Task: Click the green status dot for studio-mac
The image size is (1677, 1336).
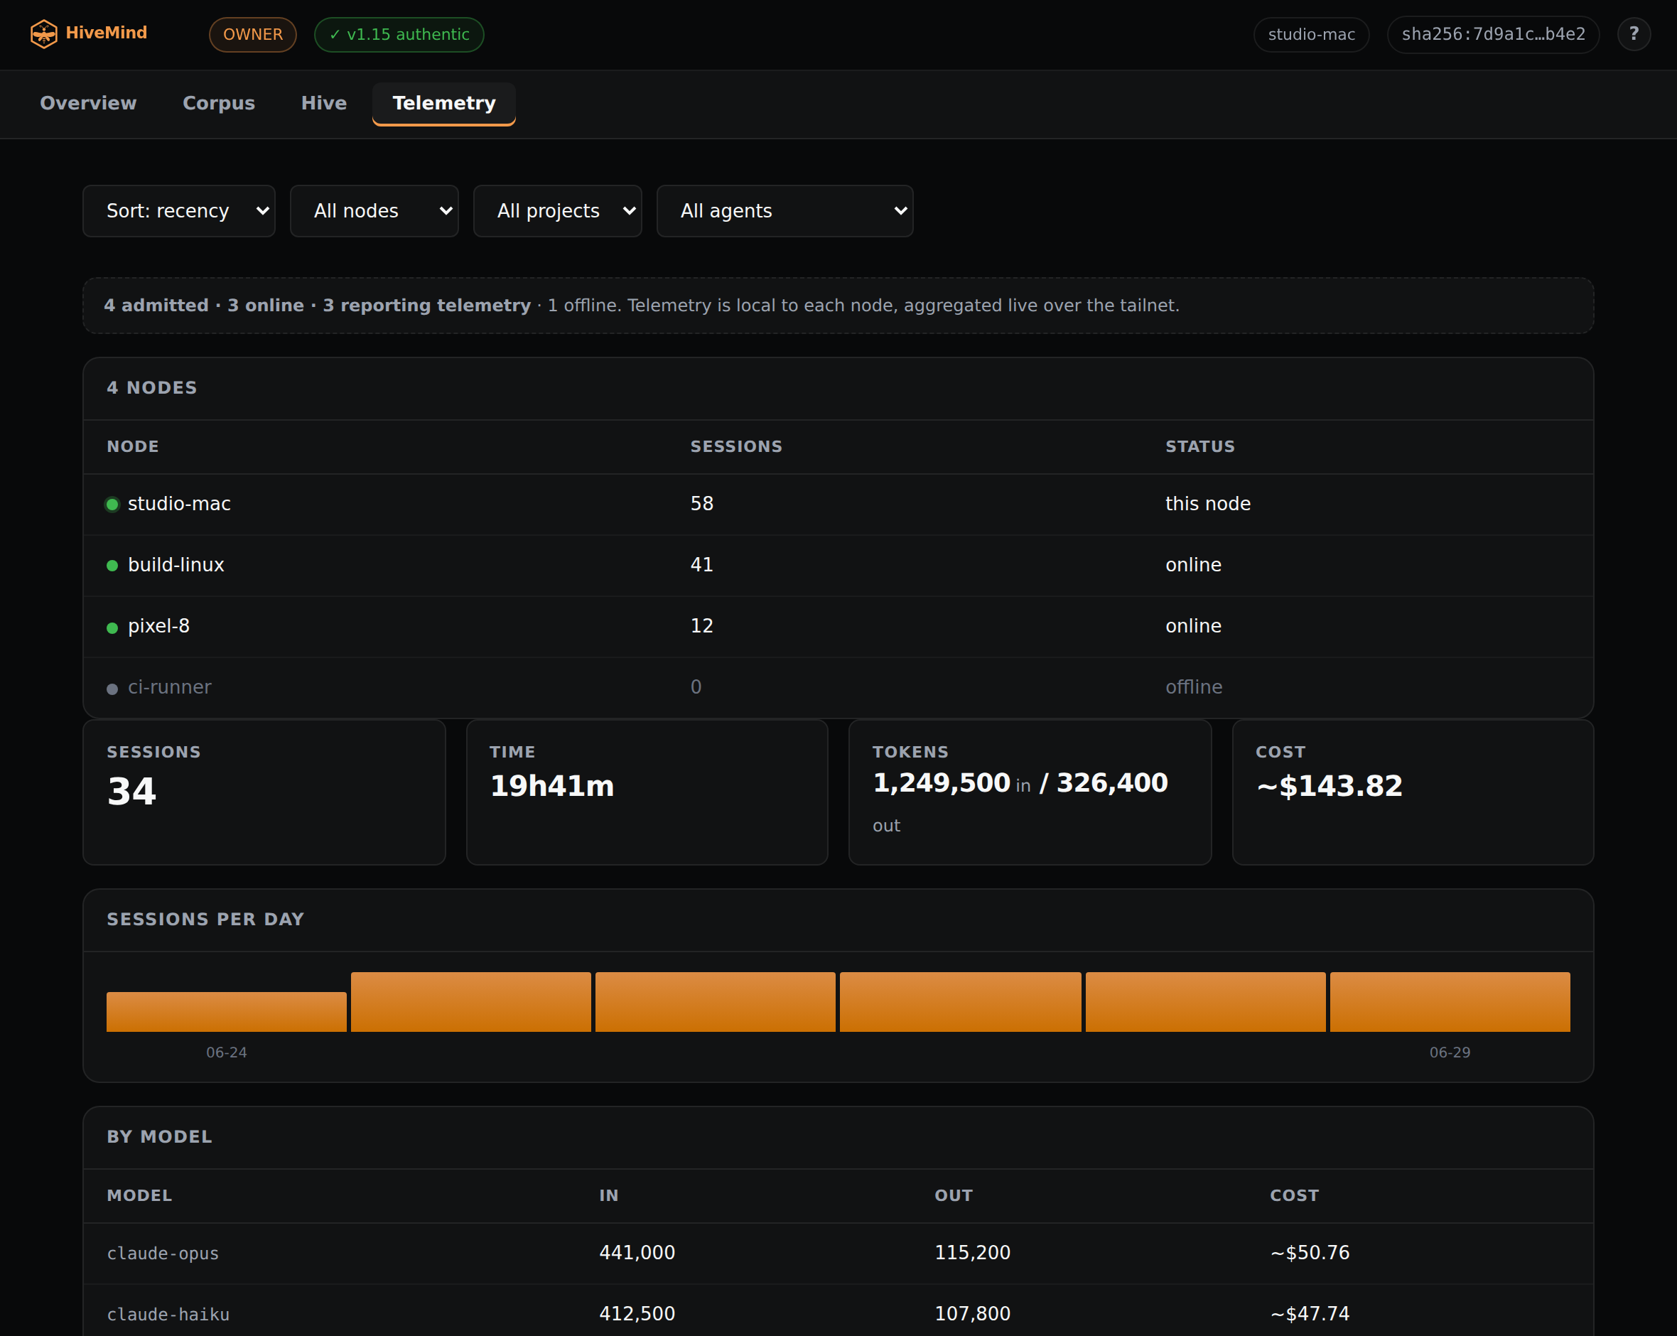Action: tap(112, 505)
